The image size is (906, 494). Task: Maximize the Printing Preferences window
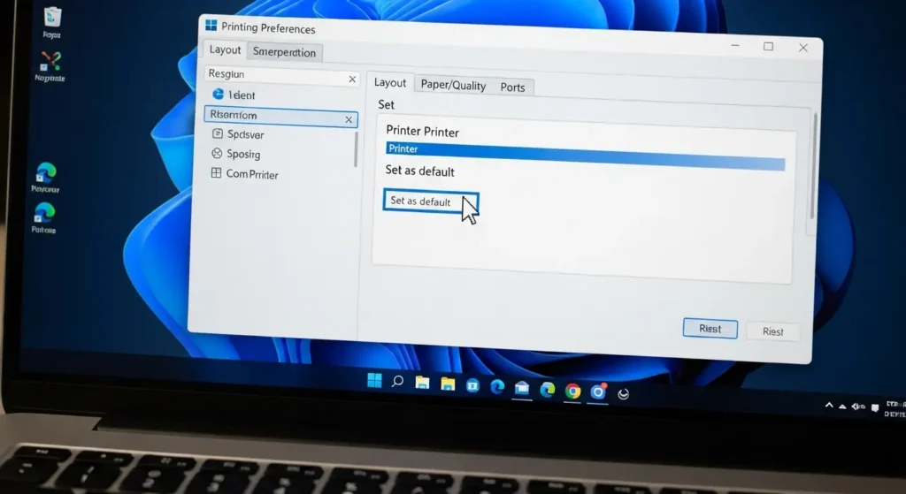(769, 46)
